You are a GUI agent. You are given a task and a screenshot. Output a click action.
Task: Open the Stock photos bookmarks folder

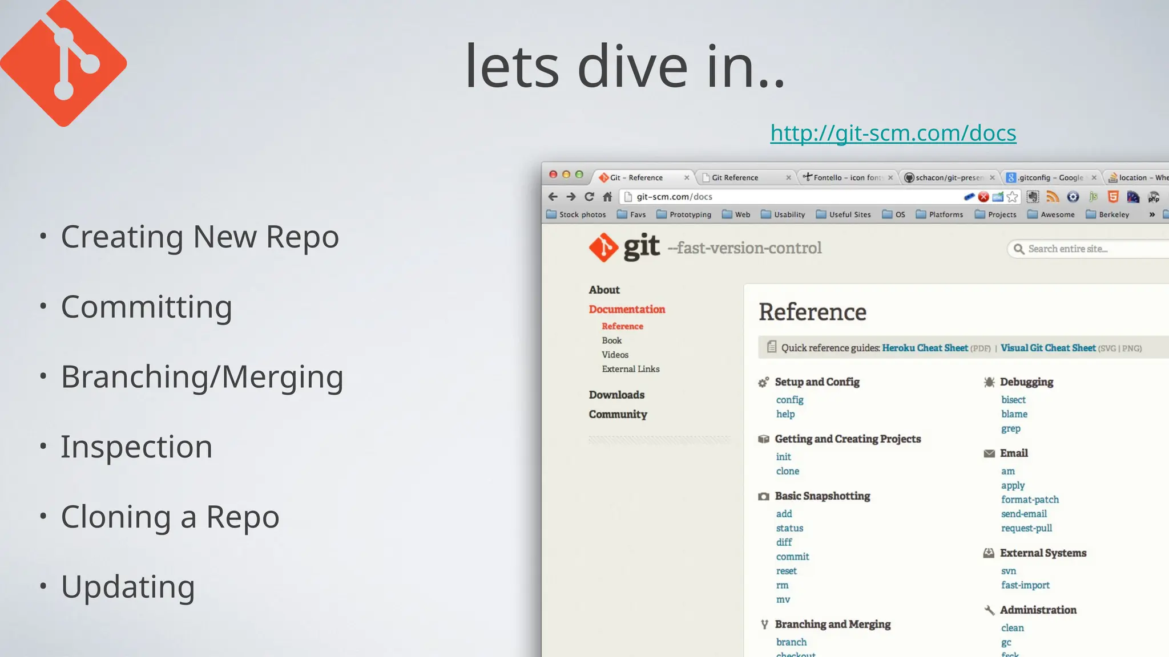coord(577,214)
